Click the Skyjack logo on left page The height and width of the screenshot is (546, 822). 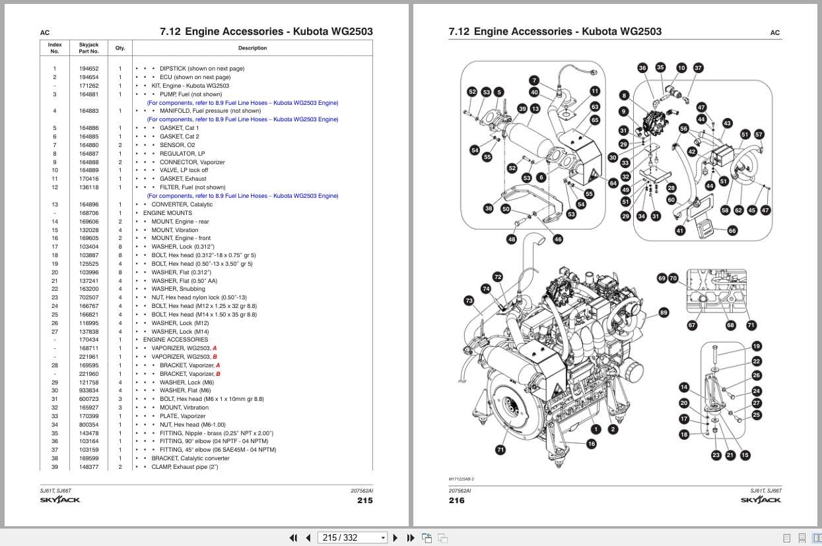coord(59,500)
